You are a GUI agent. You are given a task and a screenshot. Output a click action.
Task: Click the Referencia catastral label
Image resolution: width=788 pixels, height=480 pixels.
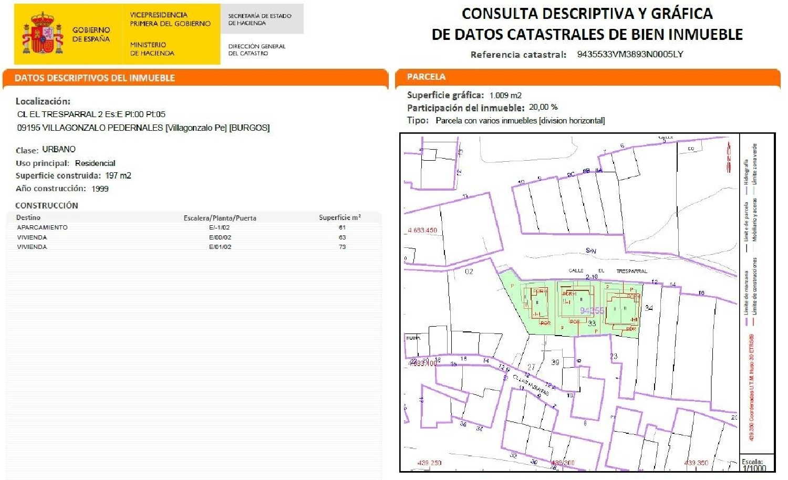[518, 55]
